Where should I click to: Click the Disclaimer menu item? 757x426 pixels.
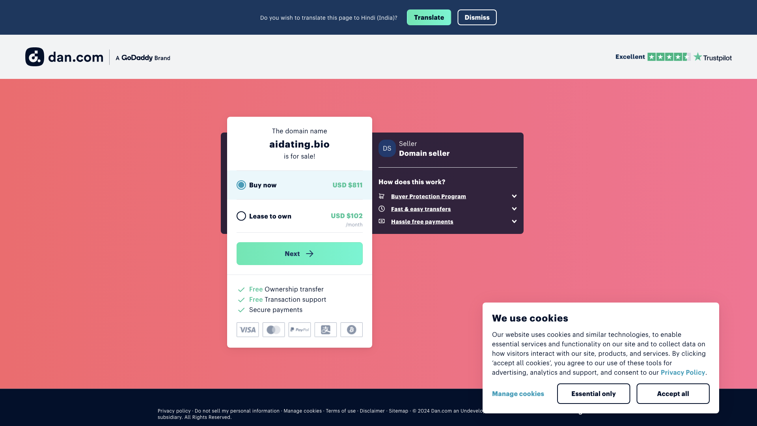(372, 410)
